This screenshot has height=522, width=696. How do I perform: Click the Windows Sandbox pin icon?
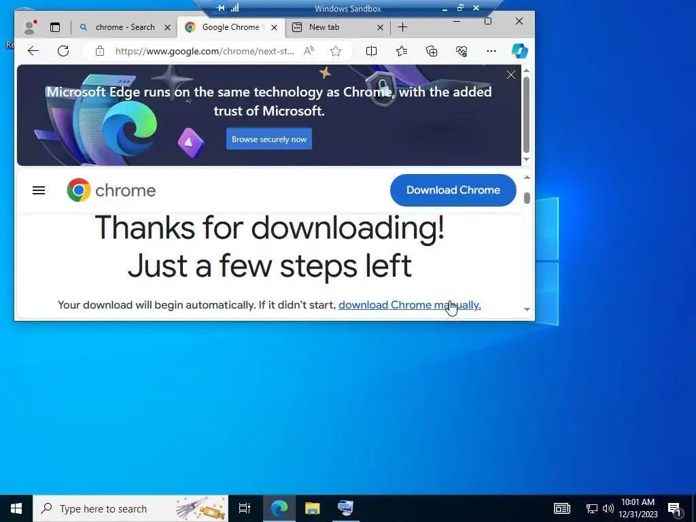pyautogui.click(x=221, y=7)
